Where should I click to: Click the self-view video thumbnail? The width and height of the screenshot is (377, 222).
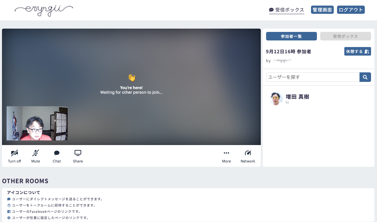click(37, 123)
